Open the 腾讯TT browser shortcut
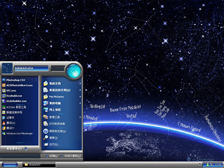 click(x=20, y=128)
